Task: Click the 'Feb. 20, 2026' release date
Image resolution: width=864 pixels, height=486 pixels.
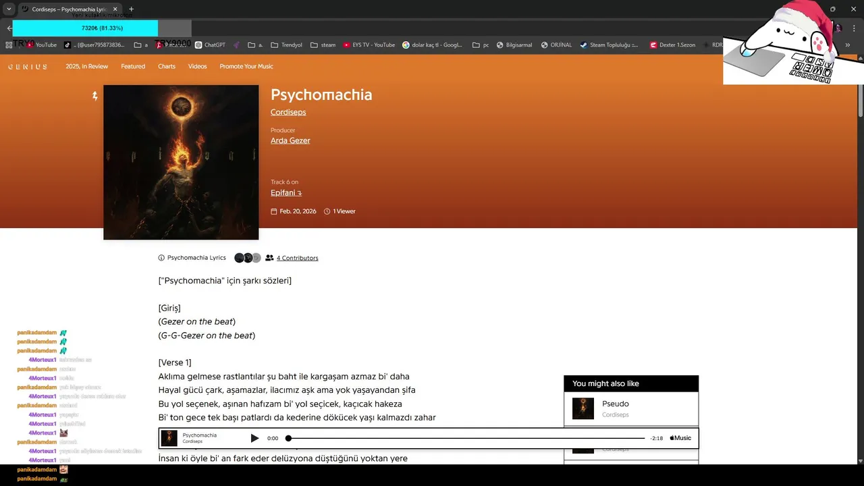Action: point(298,211)
